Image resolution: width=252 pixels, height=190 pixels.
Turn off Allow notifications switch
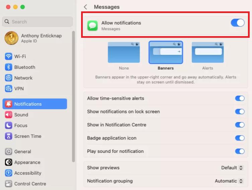click(x=238, y=23)
